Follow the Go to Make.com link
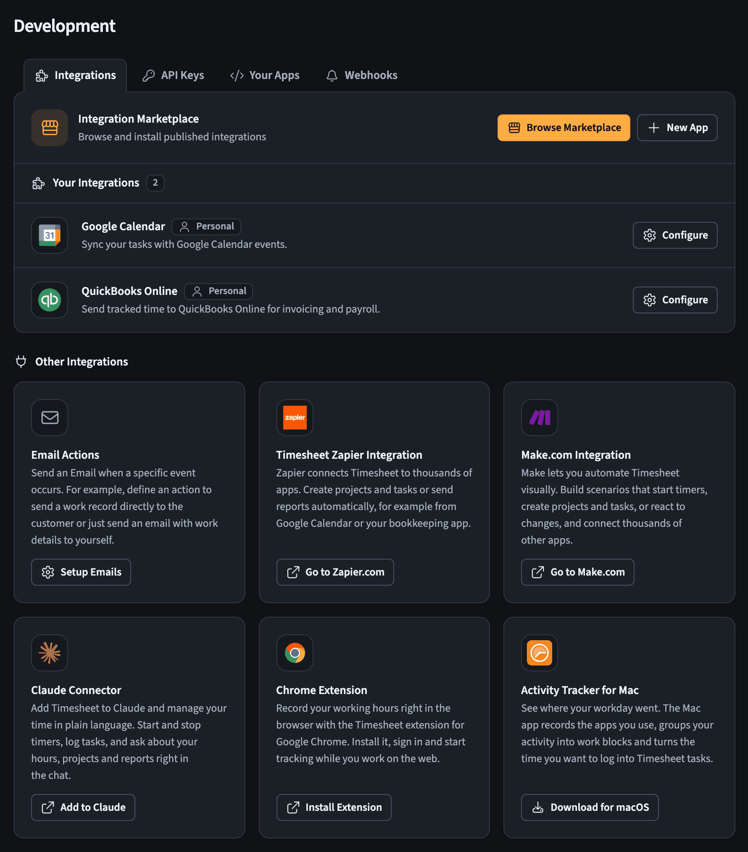Image resolution: width=748 pixels, height=852 pixels. coord(577,572)
